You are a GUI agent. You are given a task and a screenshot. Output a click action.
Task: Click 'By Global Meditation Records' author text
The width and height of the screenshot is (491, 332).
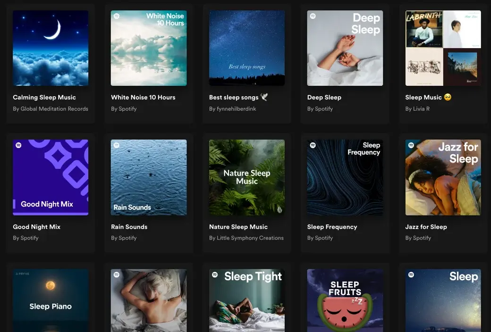(51, 109)
